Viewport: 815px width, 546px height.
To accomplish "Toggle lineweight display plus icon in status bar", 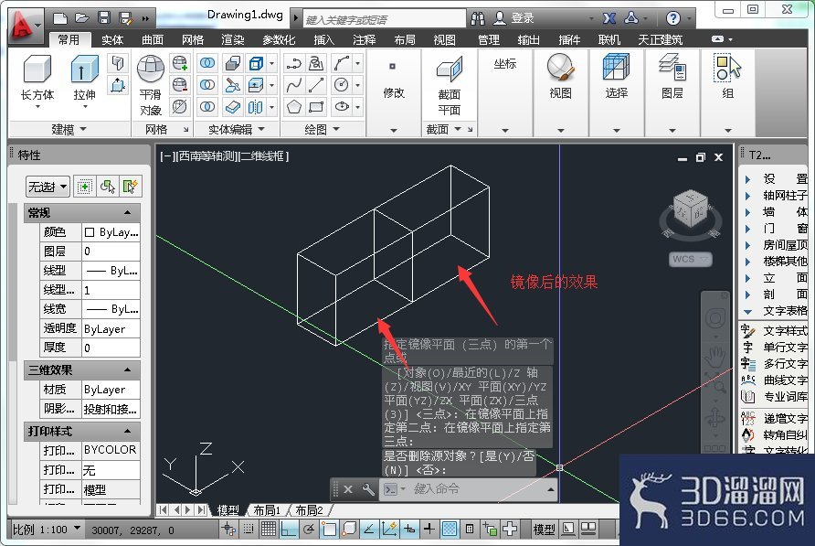I will (x=429, y=530).
